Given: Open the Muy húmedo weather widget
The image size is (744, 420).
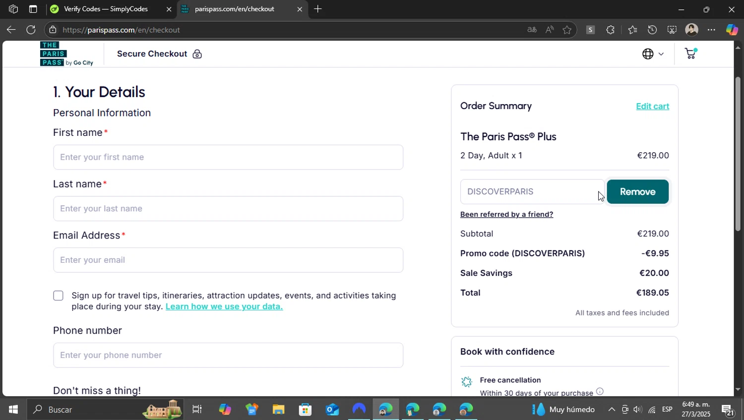Looking at the screenshot, I should tap(563, 410).
